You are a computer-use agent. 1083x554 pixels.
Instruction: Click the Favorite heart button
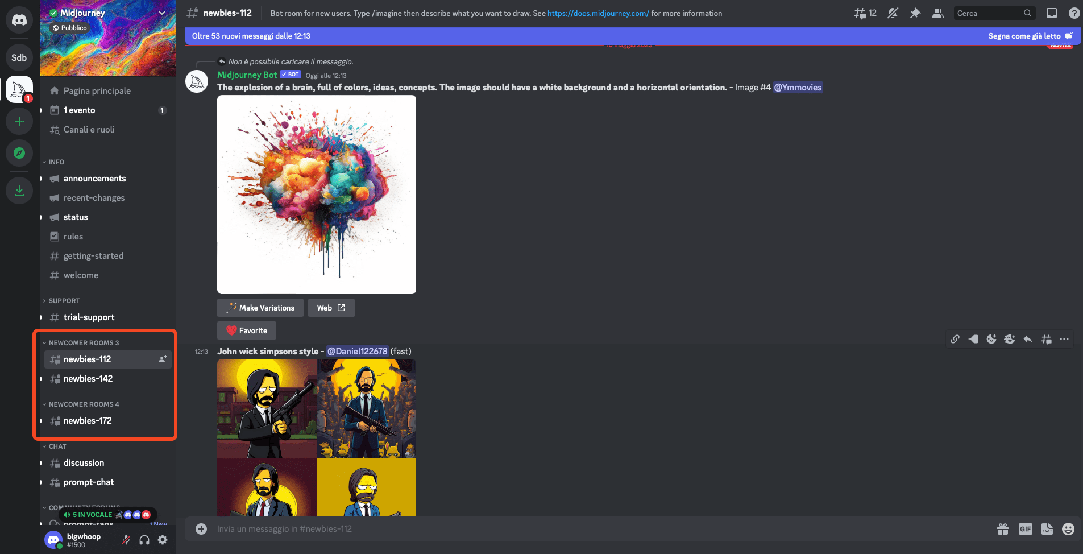pyautogui.click(x=247, y=330)
